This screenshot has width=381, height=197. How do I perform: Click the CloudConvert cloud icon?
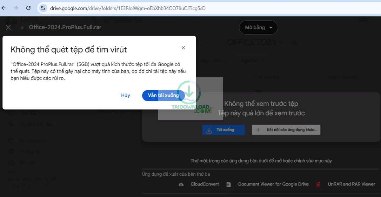pyautogui.click(x=181, y=184)
